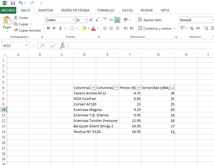Click the increase indent icon

132,28
